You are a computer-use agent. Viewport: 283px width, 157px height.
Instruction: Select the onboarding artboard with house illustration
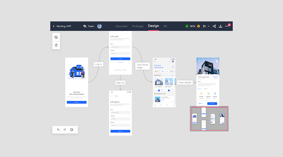pos(77,82)
